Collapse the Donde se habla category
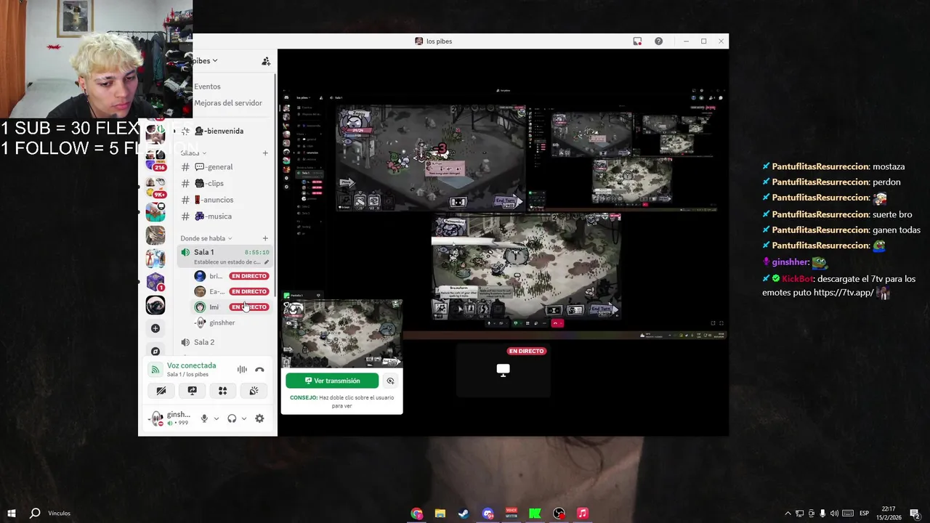Viewport: 930px width, 523px height. (x=206, y=238)
